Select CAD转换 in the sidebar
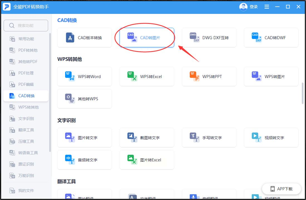 click(26, 96)
